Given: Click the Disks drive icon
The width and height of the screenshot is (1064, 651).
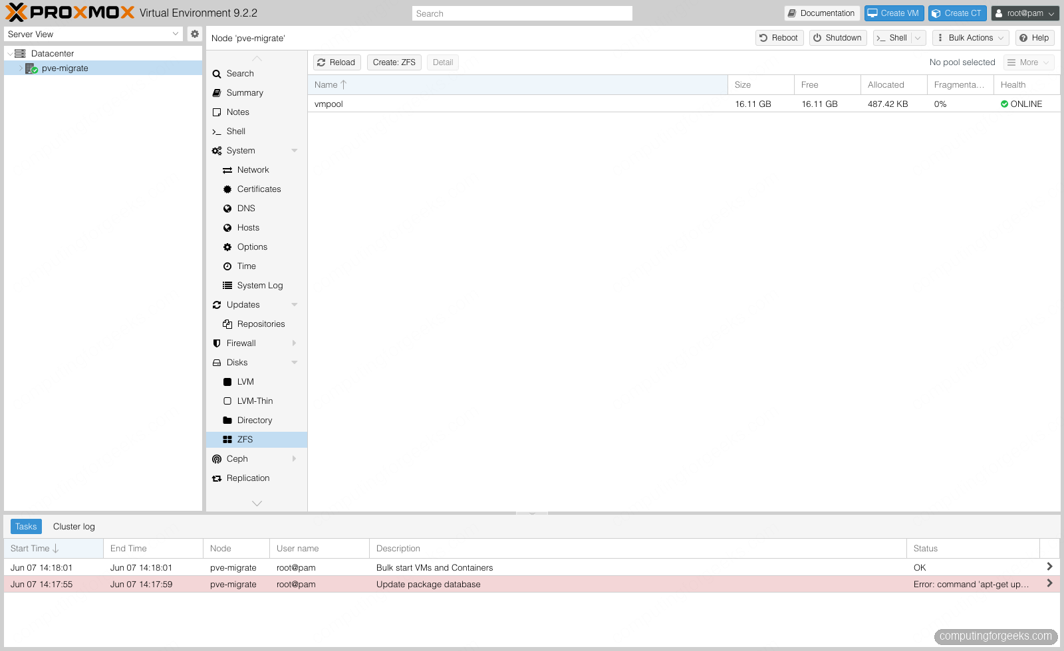Looking at the screenshot, I should point(217,363).
